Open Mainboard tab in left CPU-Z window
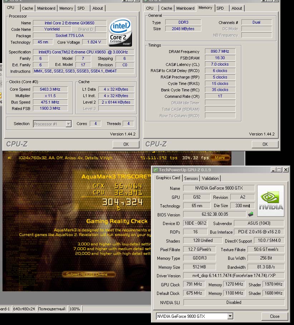The image size is (294, 325). click(46, 8)
